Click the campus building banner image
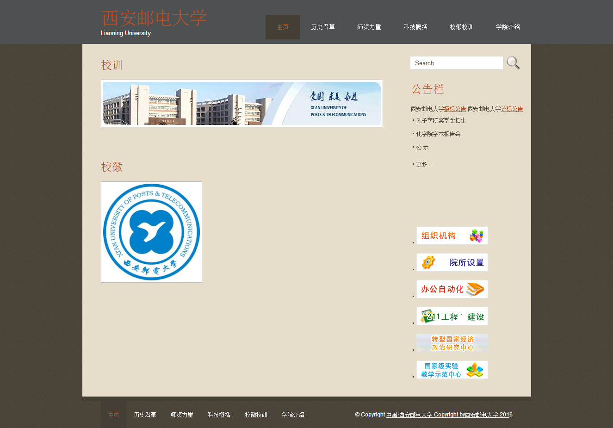 (242, 103)
